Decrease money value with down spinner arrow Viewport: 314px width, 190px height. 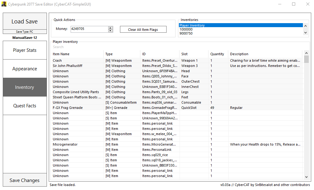(110, 31)
